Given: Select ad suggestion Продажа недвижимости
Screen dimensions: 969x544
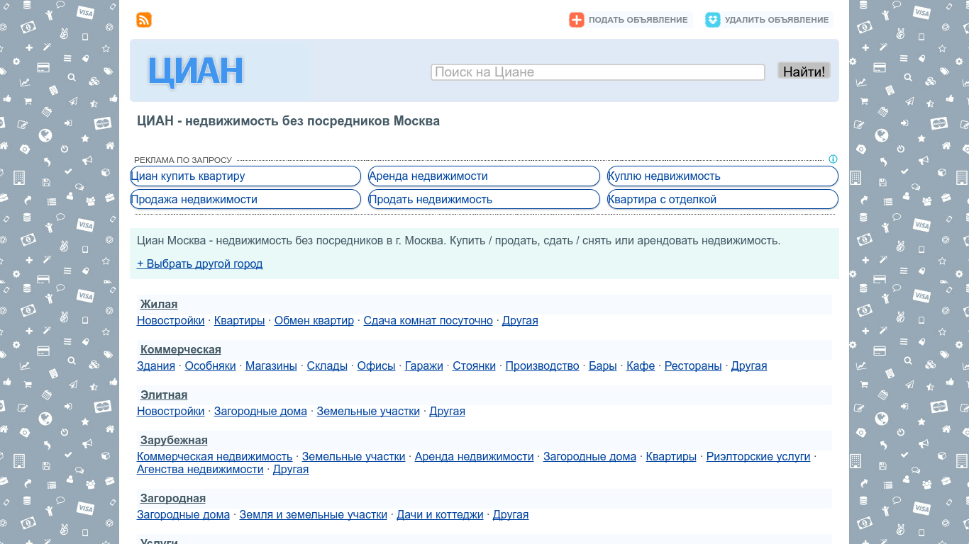Looking at the screenshot, I should (x=245, y=200).
